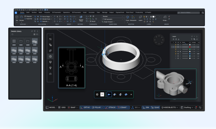Screen dimensions: 216x129
Task: Select the Box modeling tool
Action: pyautogui.click(x=17, y=18)
